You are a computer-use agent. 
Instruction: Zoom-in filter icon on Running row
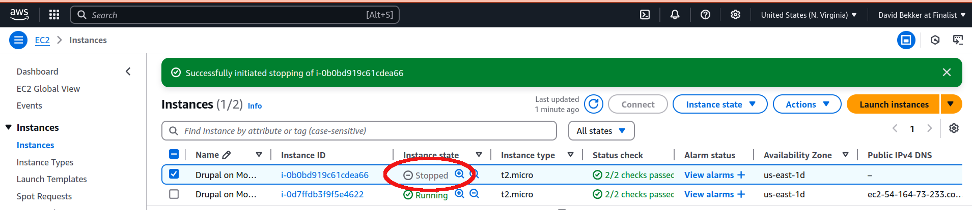click(x=459, y=194)
